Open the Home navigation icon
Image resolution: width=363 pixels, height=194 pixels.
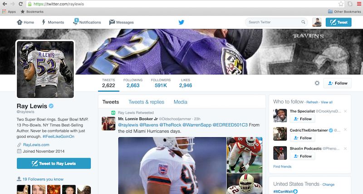pyautogui.click(x=20, y=22)
